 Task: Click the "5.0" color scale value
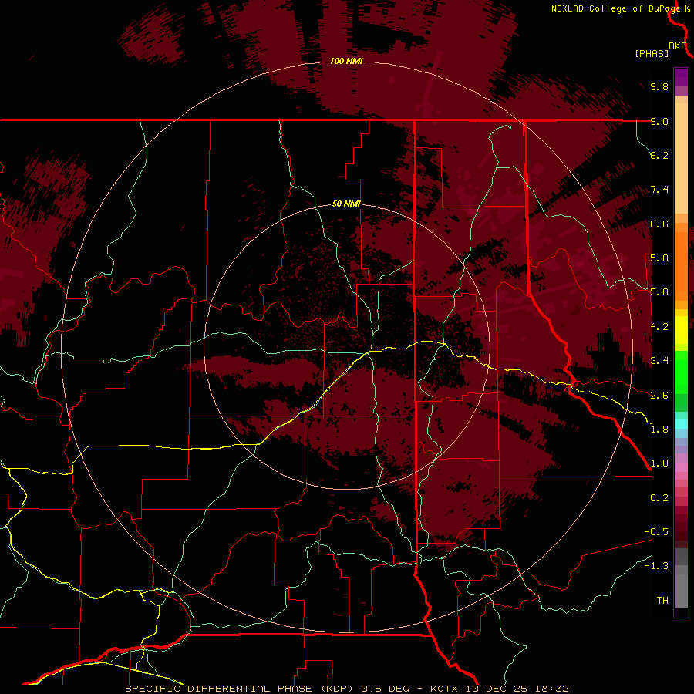click(x=659, y=292)
